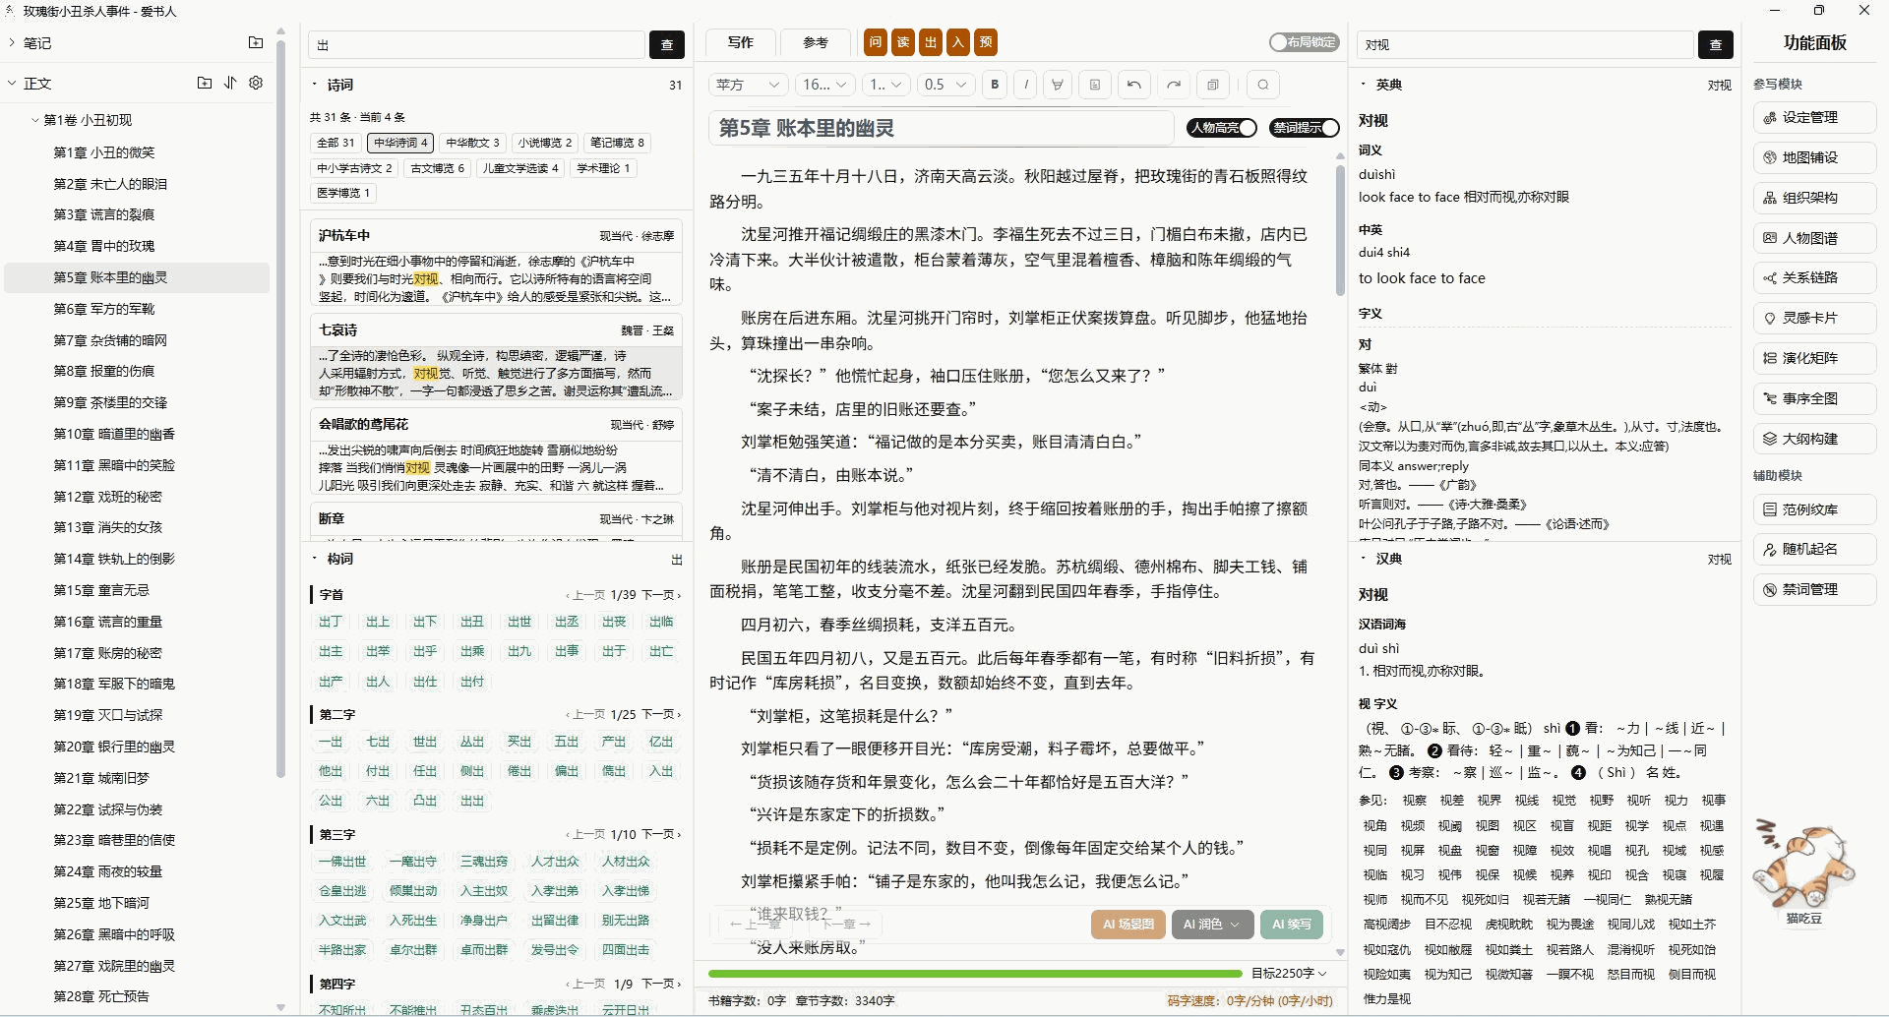Add a new folder in the 笔记 section
Image resolution: width=1889 pixels, height=1017 pixels.
point(256,42)
